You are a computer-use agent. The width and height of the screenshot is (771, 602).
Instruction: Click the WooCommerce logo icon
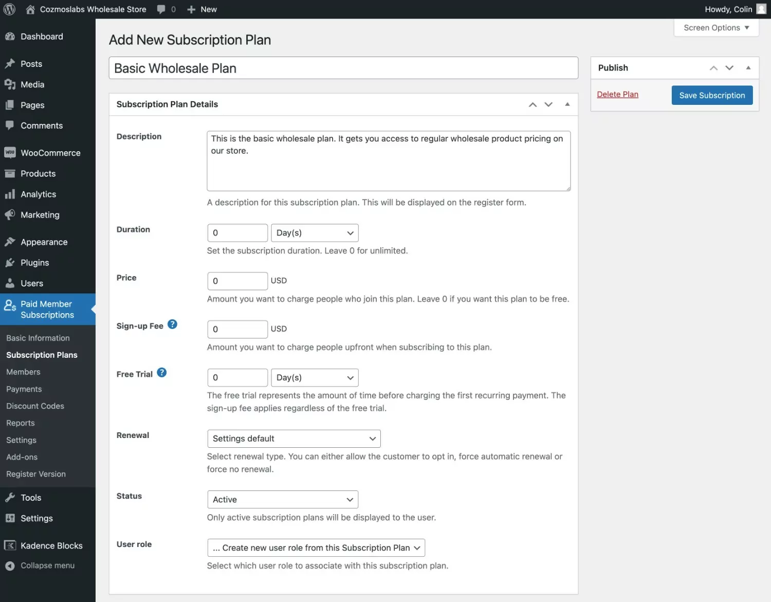tap(10, 153)
